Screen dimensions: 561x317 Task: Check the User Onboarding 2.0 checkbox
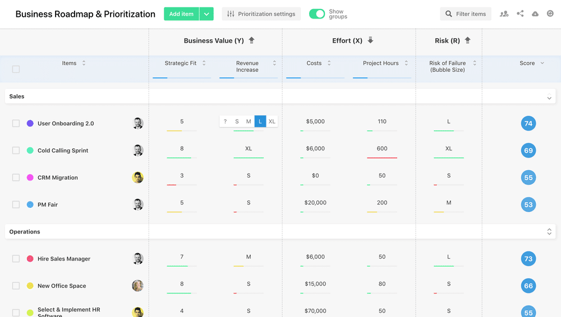coord(16,123)
